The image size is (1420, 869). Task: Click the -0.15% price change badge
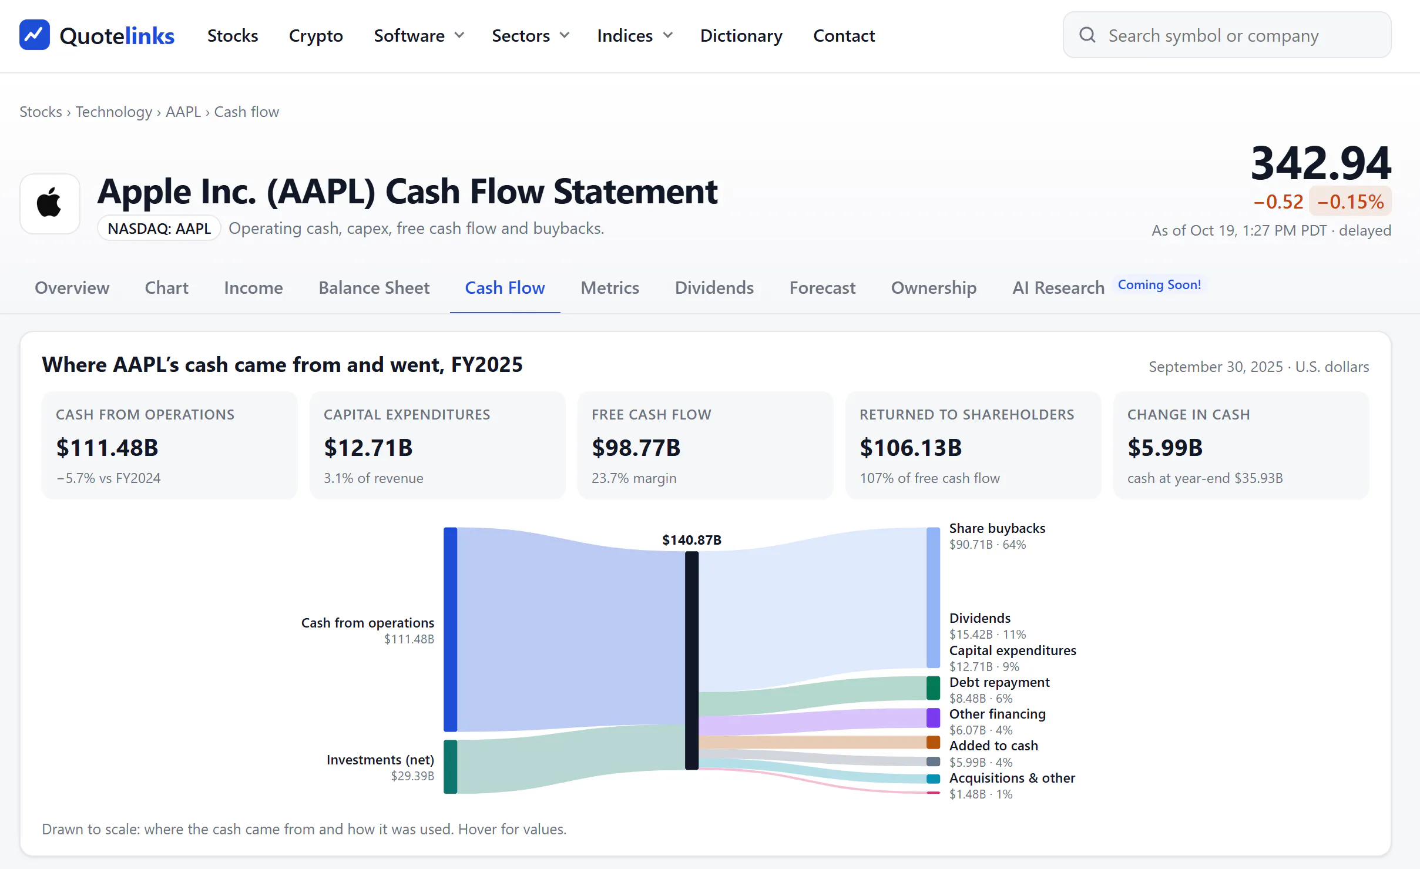point(1350,202)
